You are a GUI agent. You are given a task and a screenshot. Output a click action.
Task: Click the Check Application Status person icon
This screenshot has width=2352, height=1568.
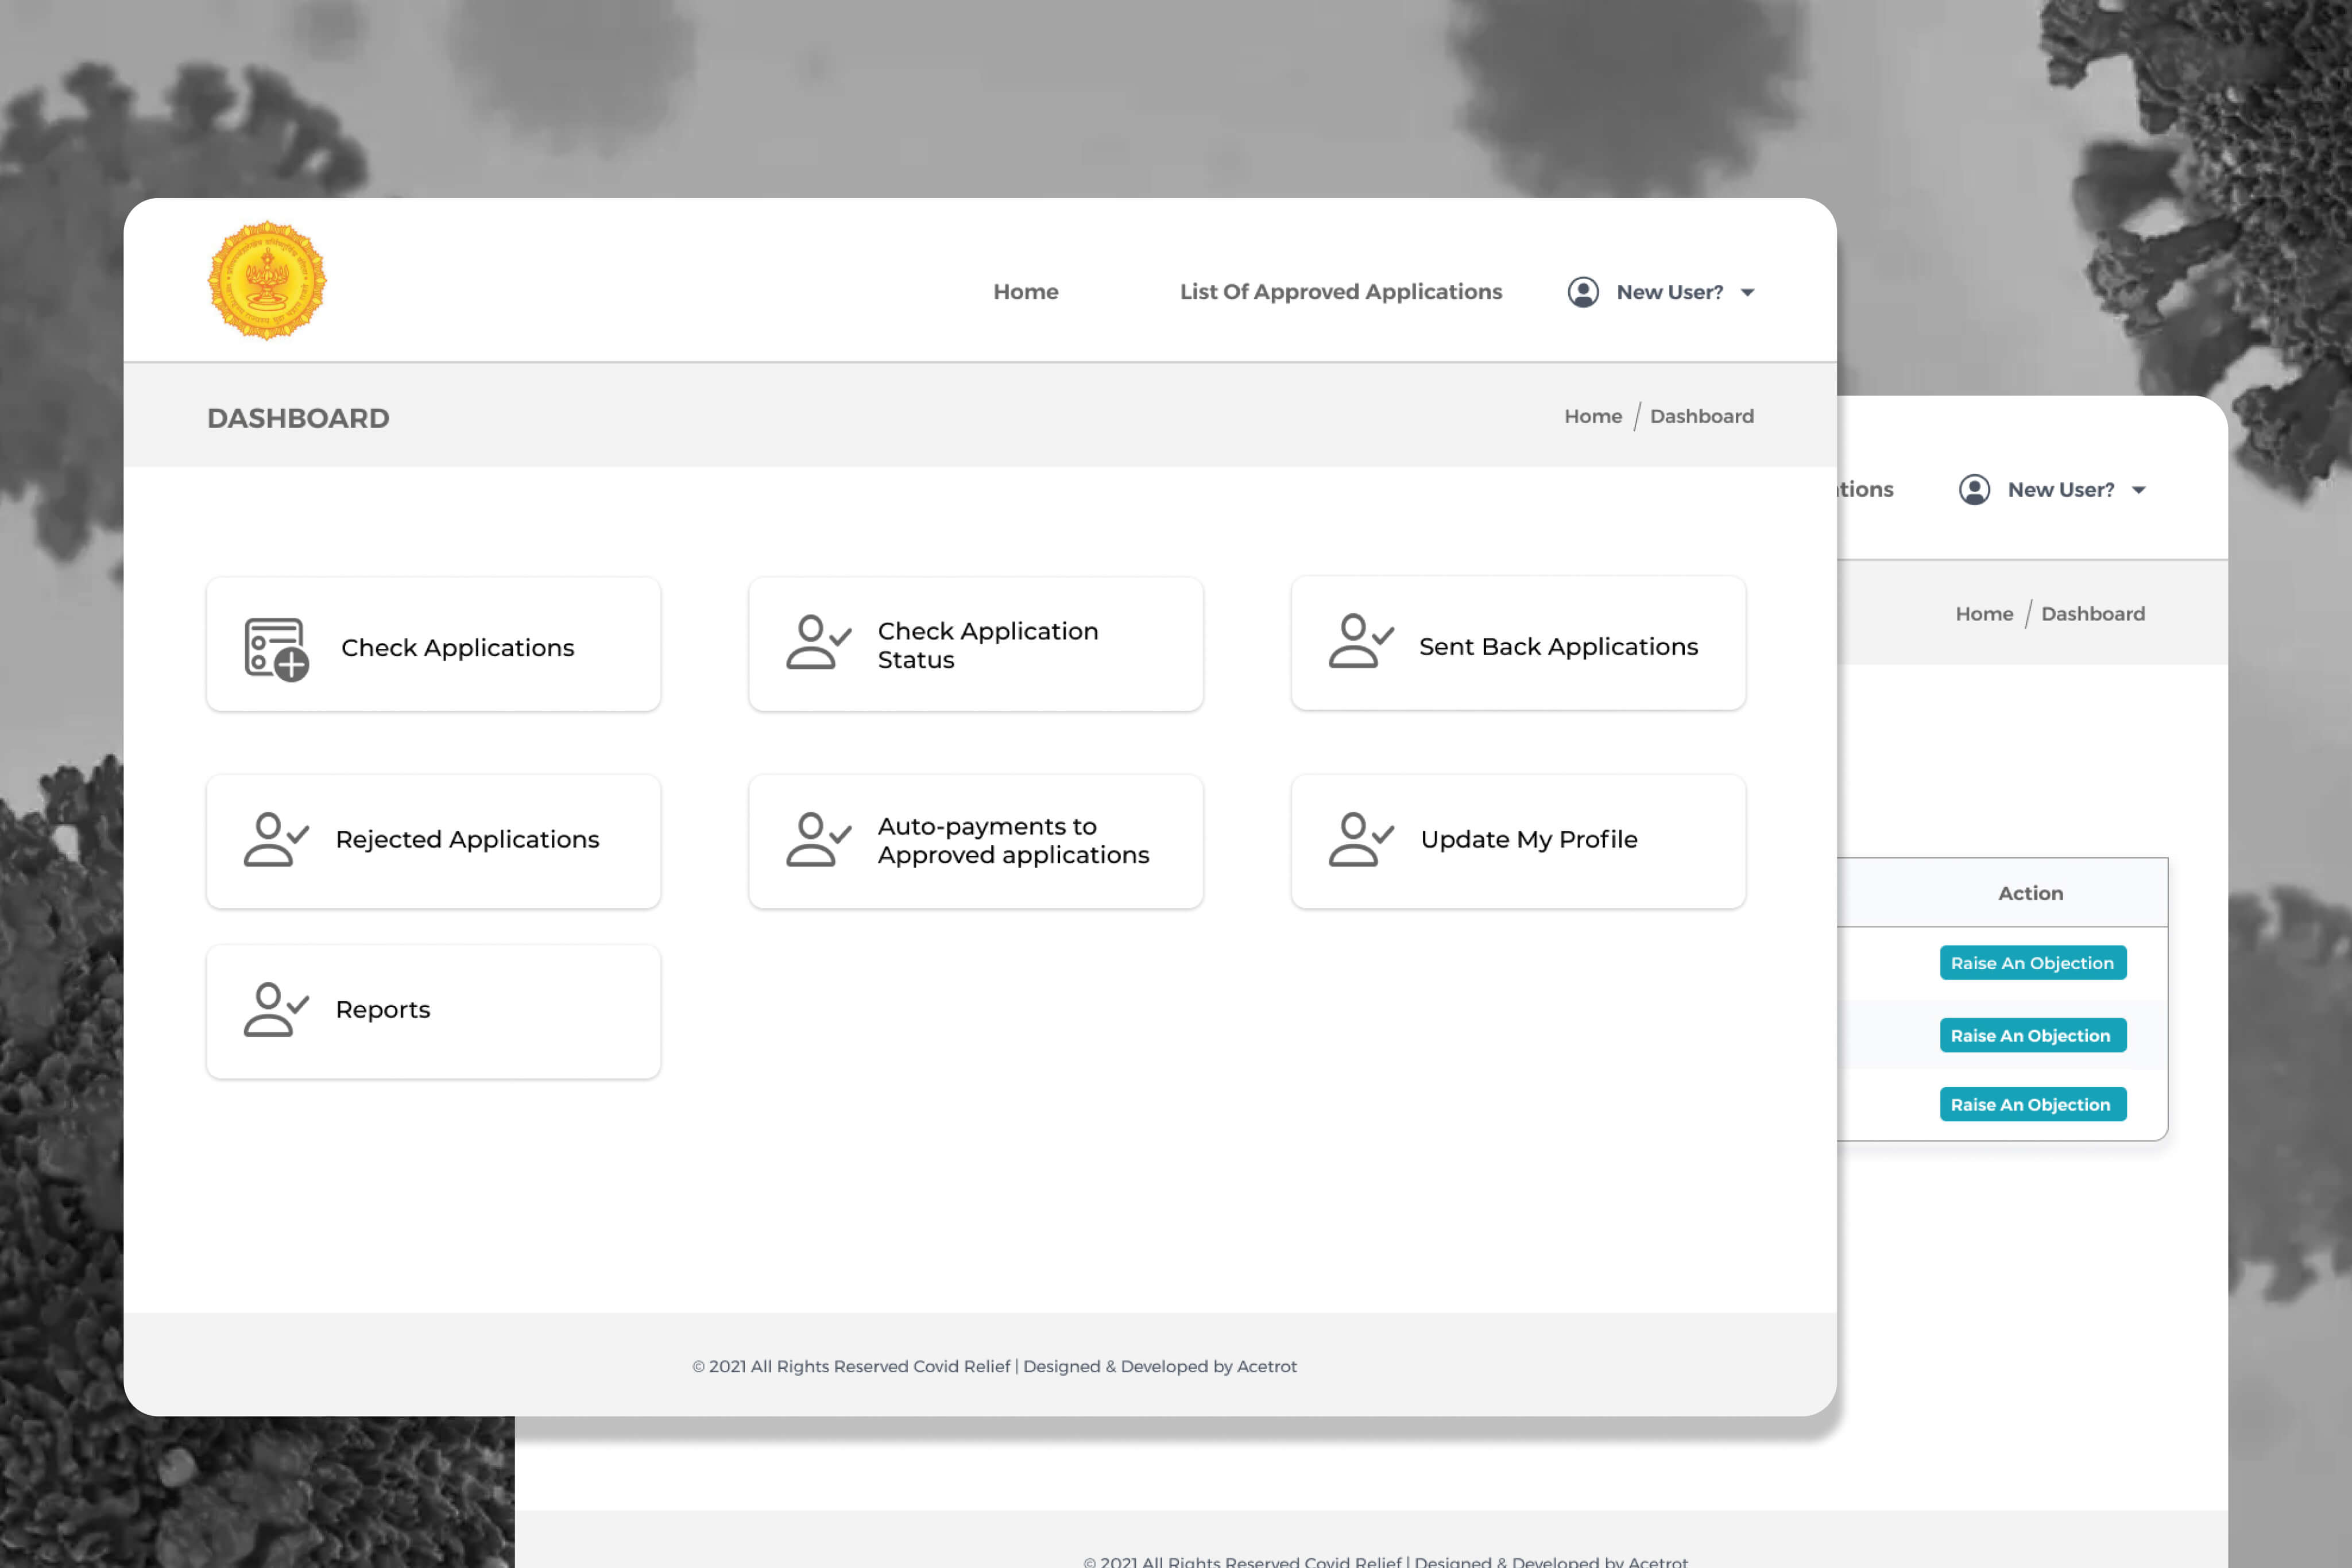coord(818,642)
